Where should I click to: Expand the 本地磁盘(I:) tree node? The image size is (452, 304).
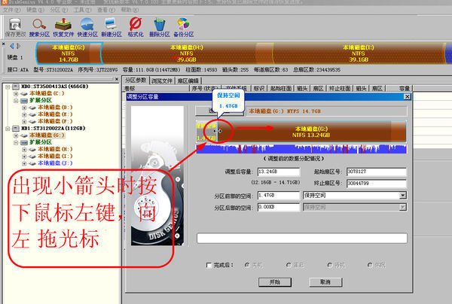pos(24,157)
